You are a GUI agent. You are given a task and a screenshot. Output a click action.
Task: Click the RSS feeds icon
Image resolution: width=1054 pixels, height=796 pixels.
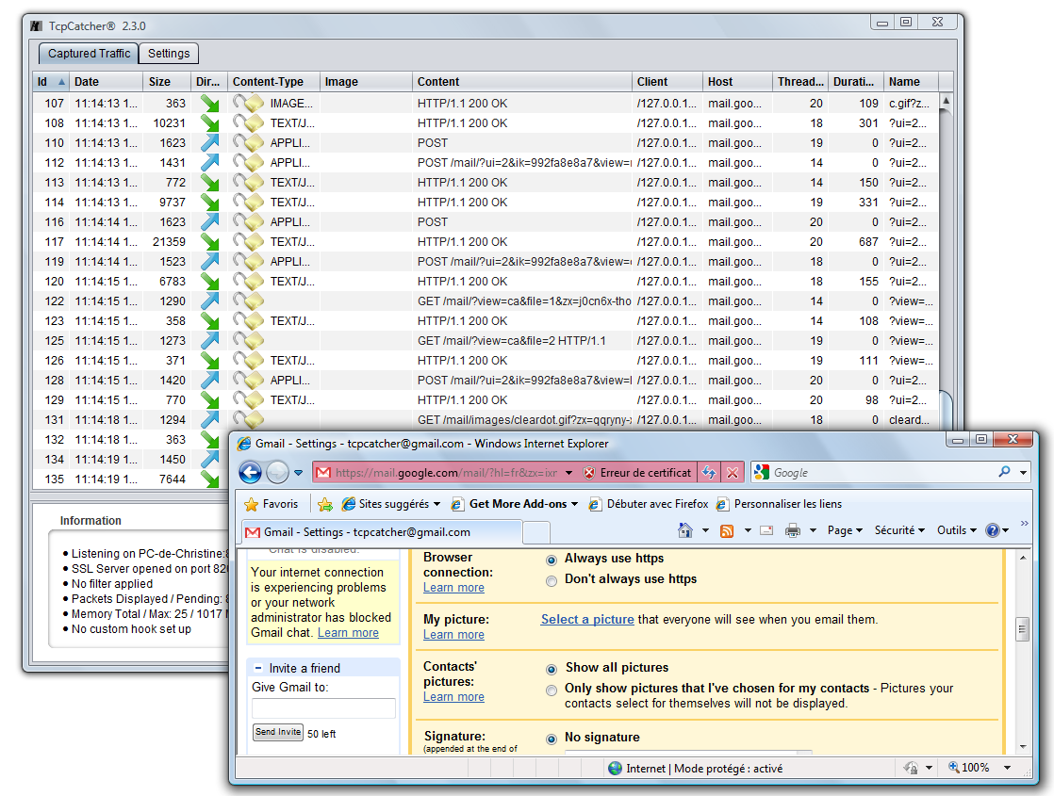point(727,531)
